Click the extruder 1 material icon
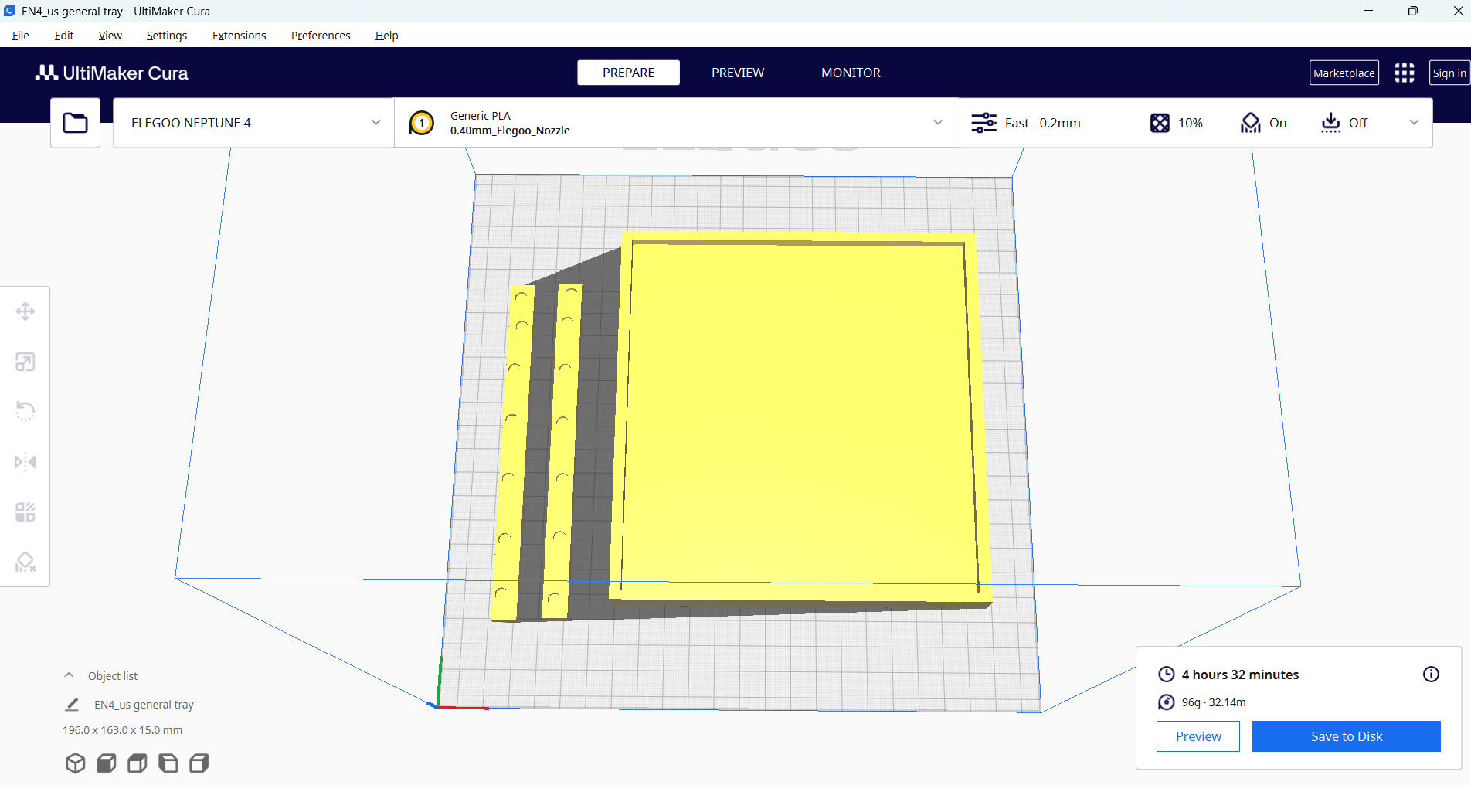 tap(422, 123)
